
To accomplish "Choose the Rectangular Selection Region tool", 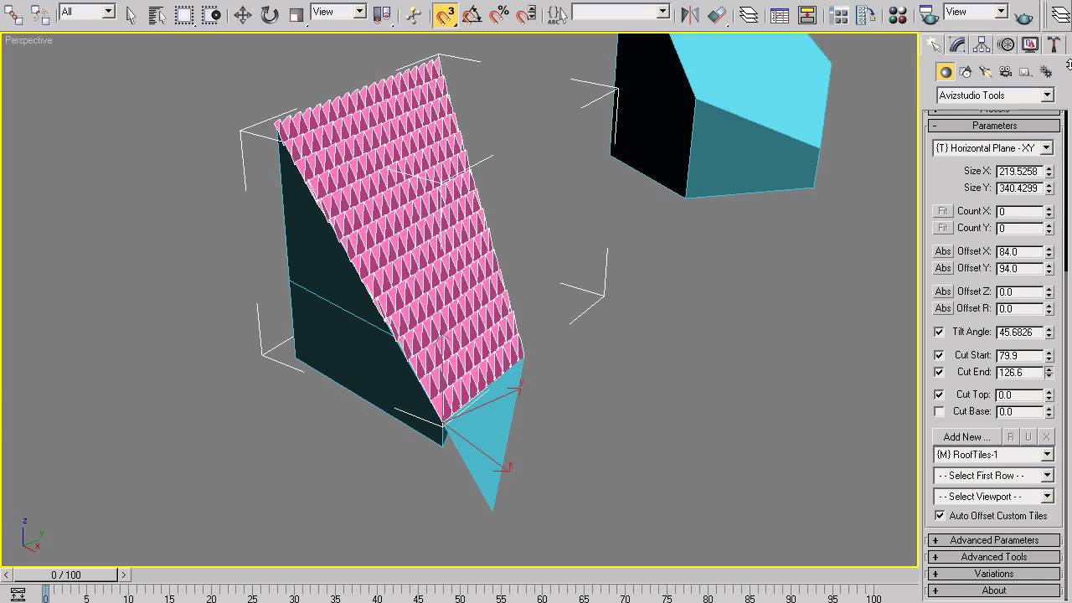I will point(184,14).
